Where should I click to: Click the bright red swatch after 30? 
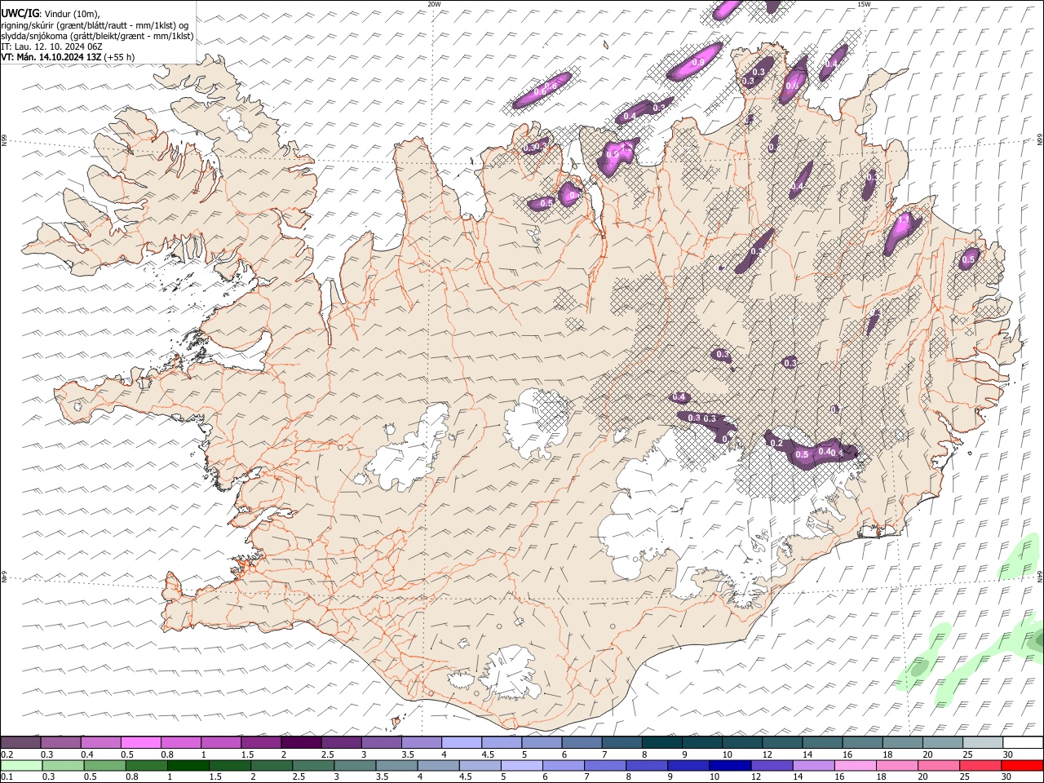1021,765
